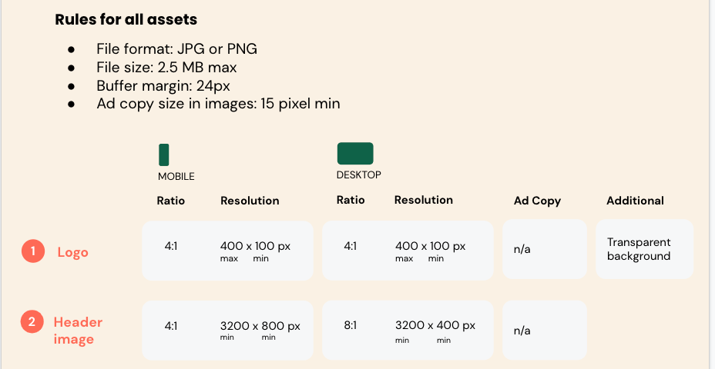Viewport: 715px width, 369px height.
Task: Click the DESKTOP label under the screen icon
Action: [x=359, y=175]
